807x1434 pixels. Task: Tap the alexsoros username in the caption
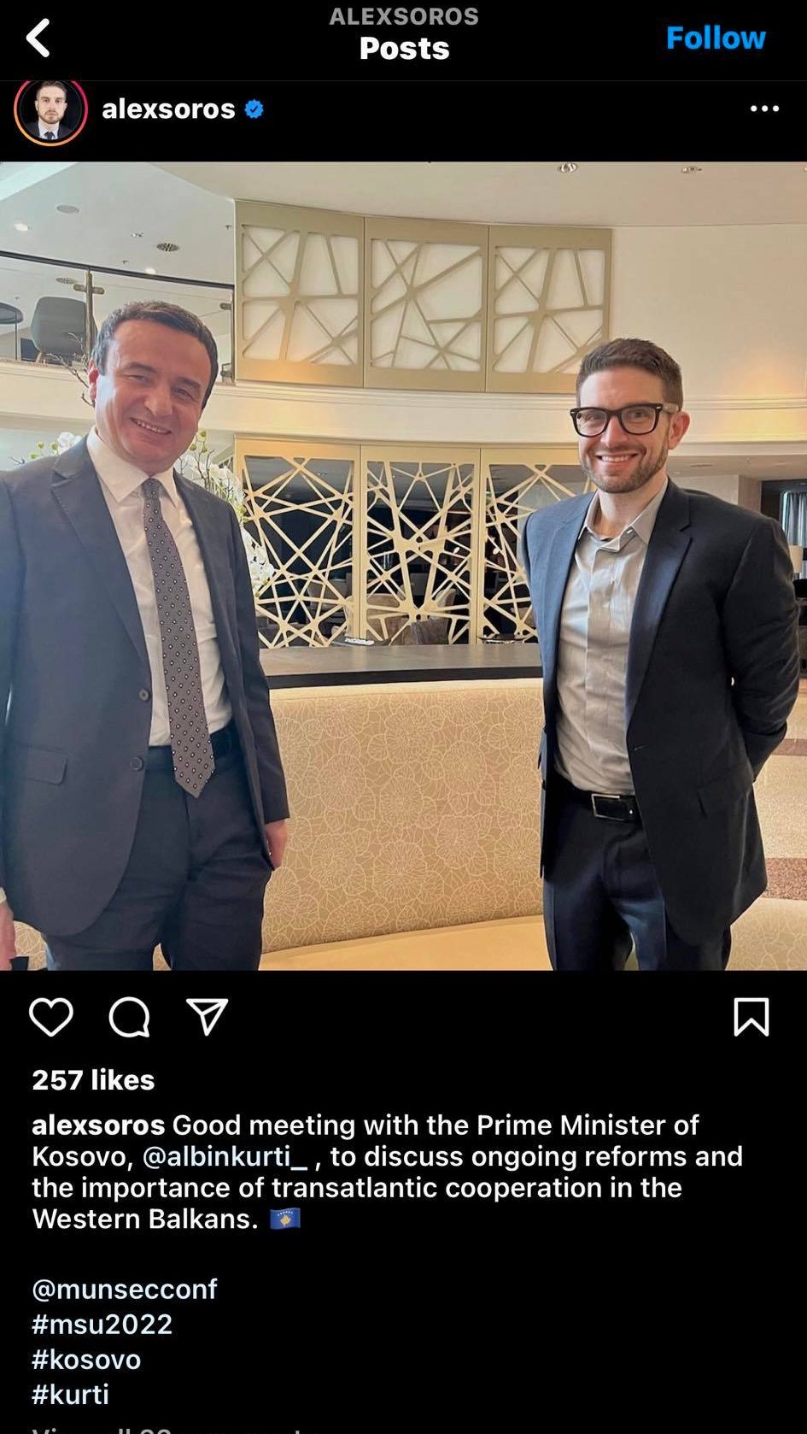98,1125
